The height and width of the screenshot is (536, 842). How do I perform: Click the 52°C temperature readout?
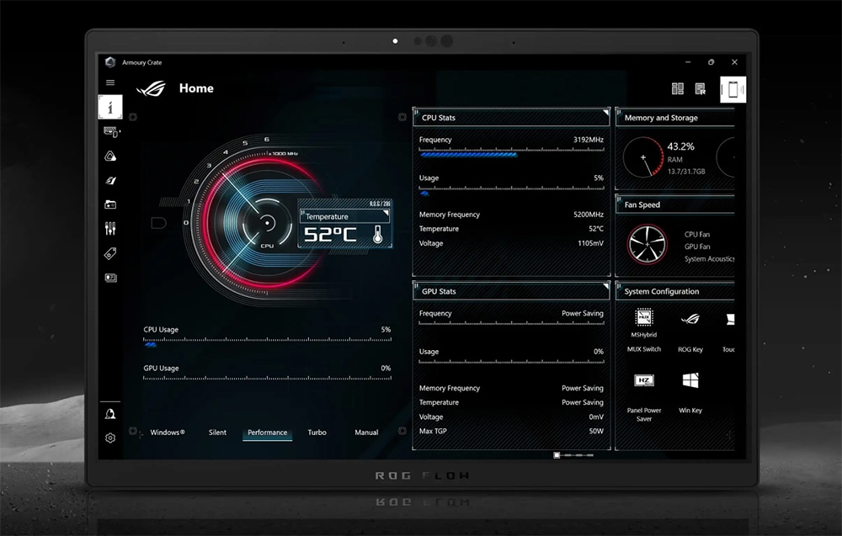[330, 235]
